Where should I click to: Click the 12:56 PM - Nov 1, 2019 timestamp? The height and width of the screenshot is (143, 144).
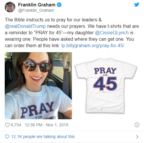pyautogui.click(x=47, y=125)
